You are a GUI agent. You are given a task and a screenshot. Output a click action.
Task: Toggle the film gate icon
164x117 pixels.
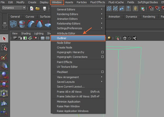[48, 38]
